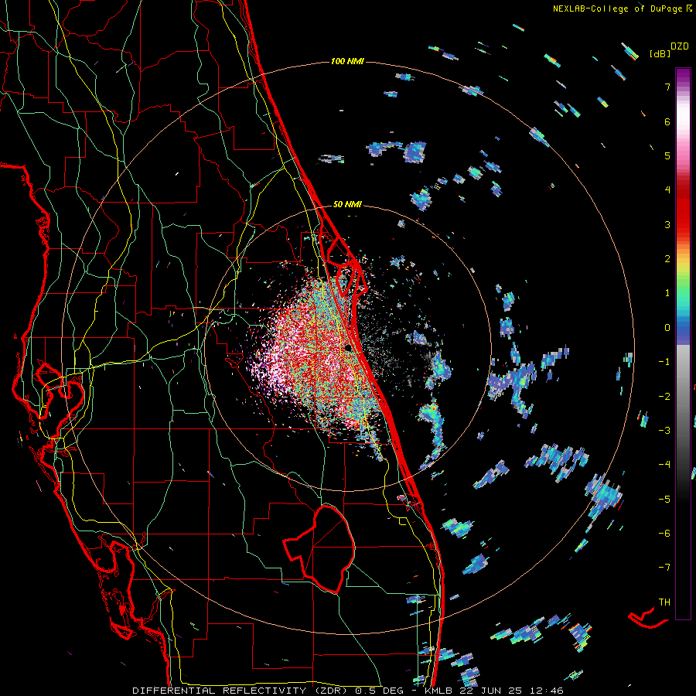Screen dimensions: 696x696
Task: Click the -7 value on the scale
Action: (664, 568)
